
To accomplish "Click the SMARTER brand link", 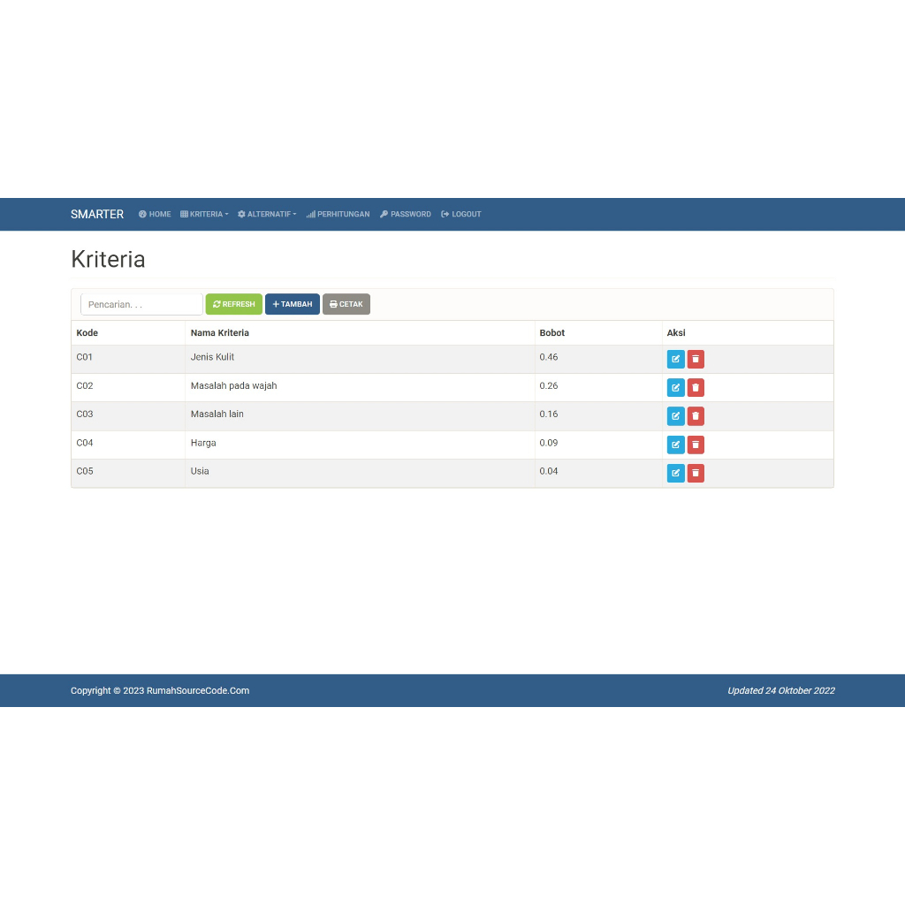I will pos(97,214).
